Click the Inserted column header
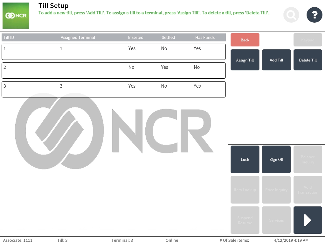 coord(135,38)
